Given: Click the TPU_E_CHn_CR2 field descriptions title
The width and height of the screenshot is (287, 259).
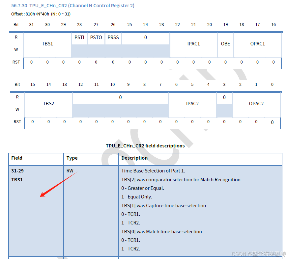Looking at the screenshot, I should (x=145, y=146).
